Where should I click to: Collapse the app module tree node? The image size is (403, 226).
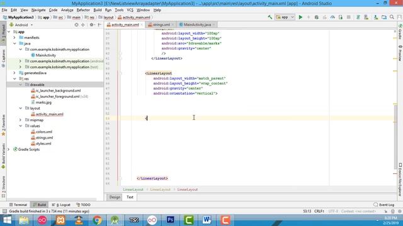pos(9,32)
